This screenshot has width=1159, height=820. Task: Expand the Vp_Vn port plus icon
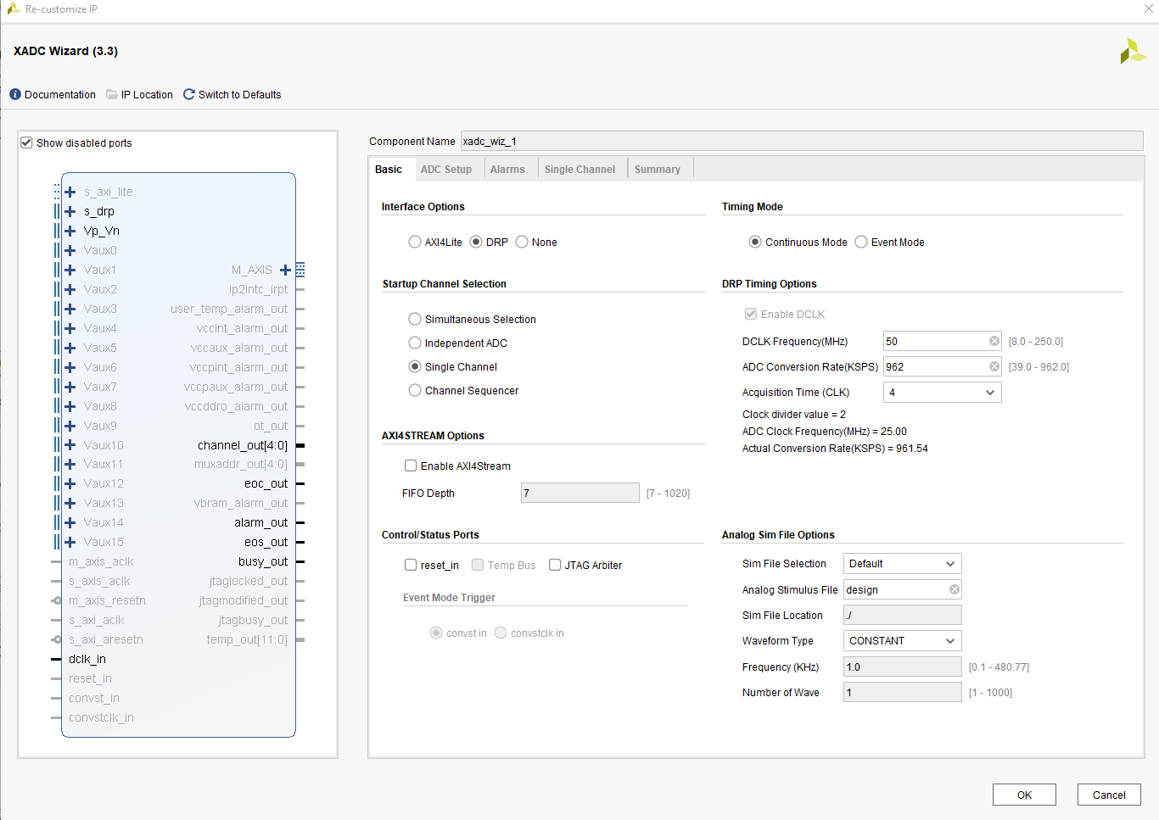[70, 231]
